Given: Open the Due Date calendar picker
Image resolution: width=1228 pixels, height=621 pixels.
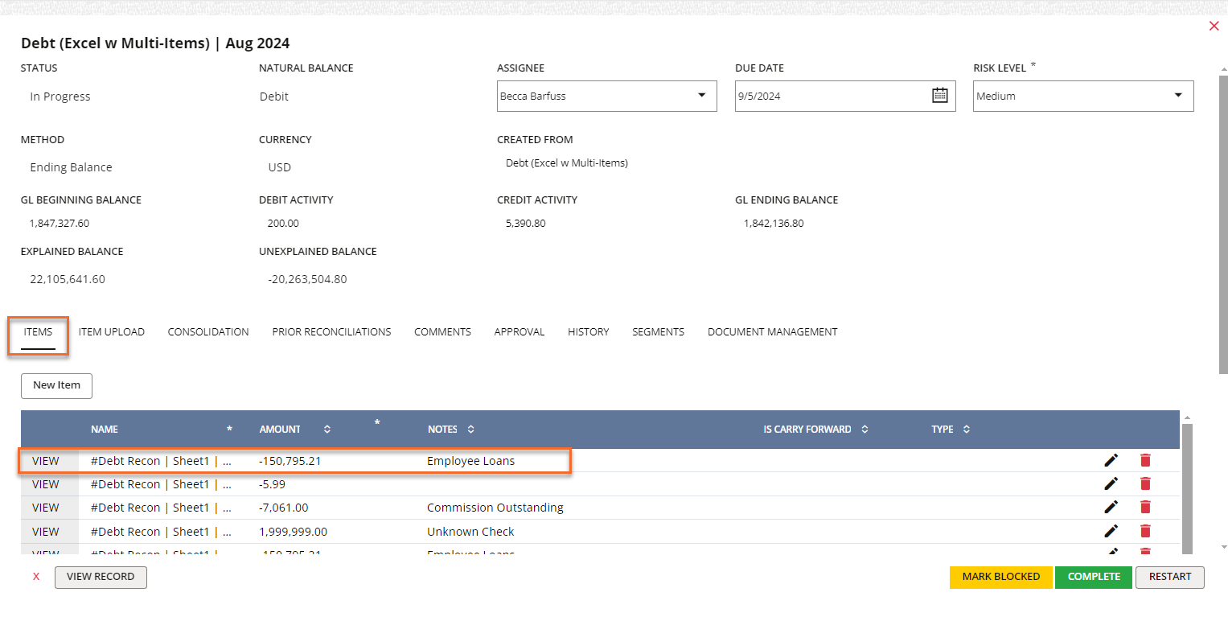Looking at the screenshot, I should pos(939,96).
